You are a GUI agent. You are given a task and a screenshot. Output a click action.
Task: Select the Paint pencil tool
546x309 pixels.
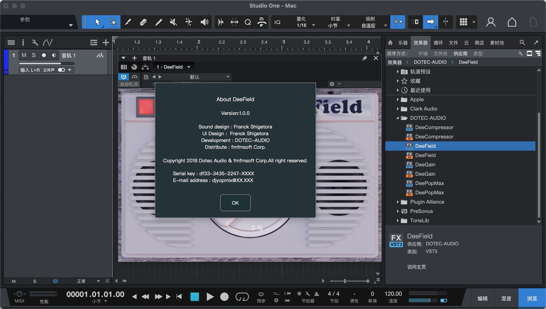[158, 22]
